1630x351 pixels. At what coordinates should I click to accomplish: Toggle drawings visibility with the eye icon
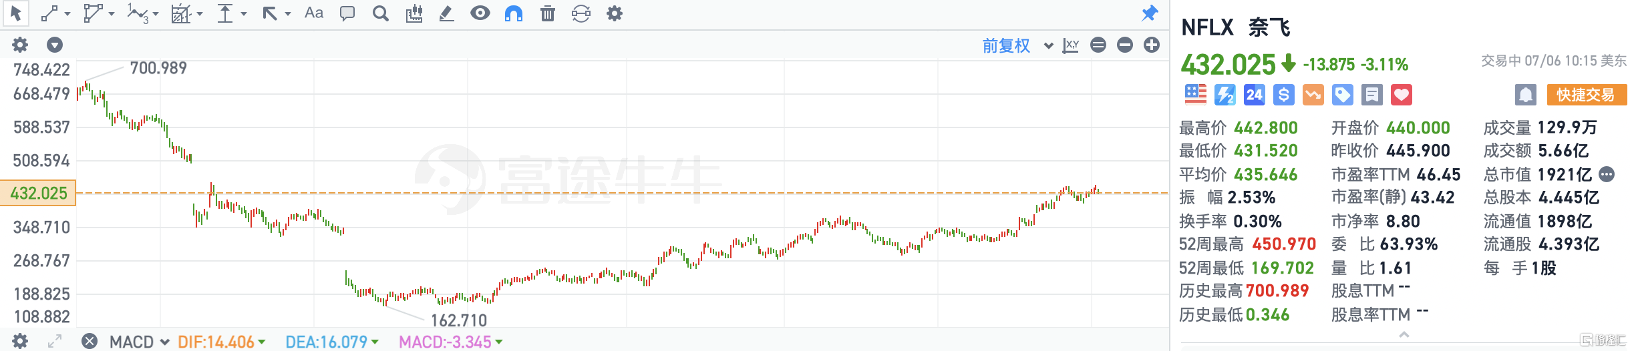point(480,13)
